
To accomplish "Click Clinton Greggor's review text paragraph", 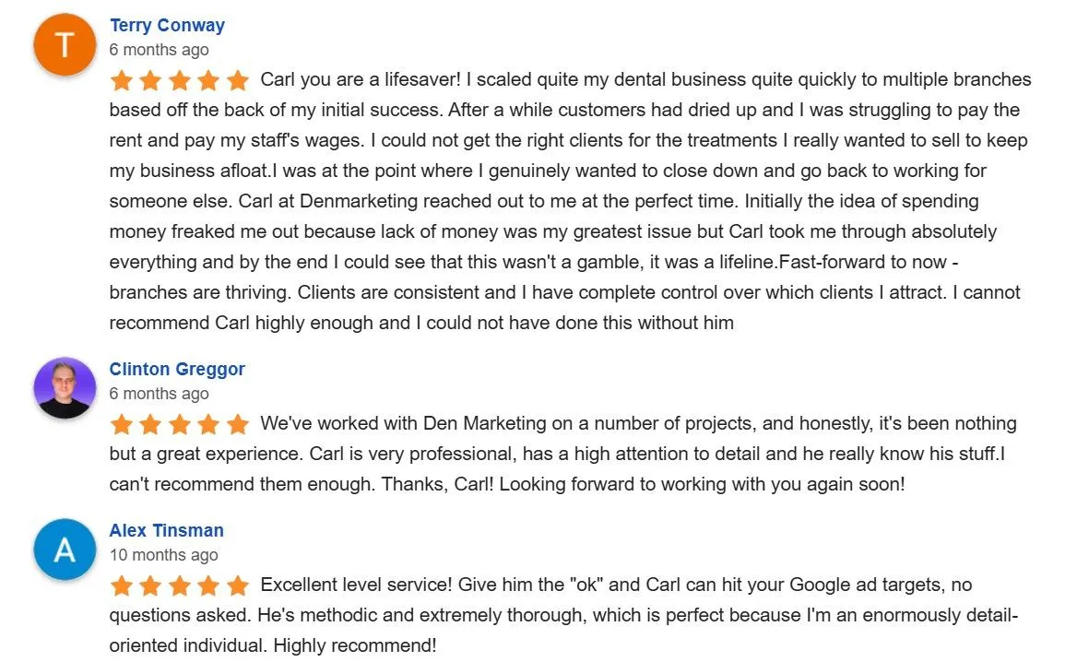I will click(563, 454).
